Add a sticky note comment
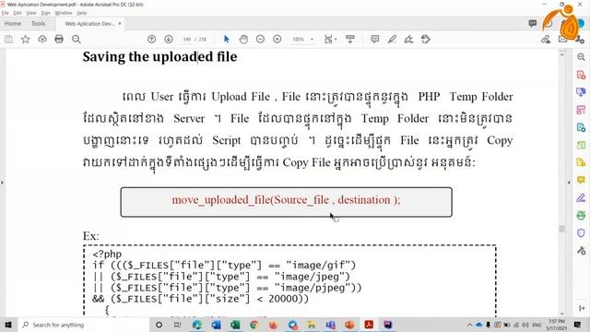Image resolution: width=590 pixels, height=332 pixels. [x=375, y=39]
